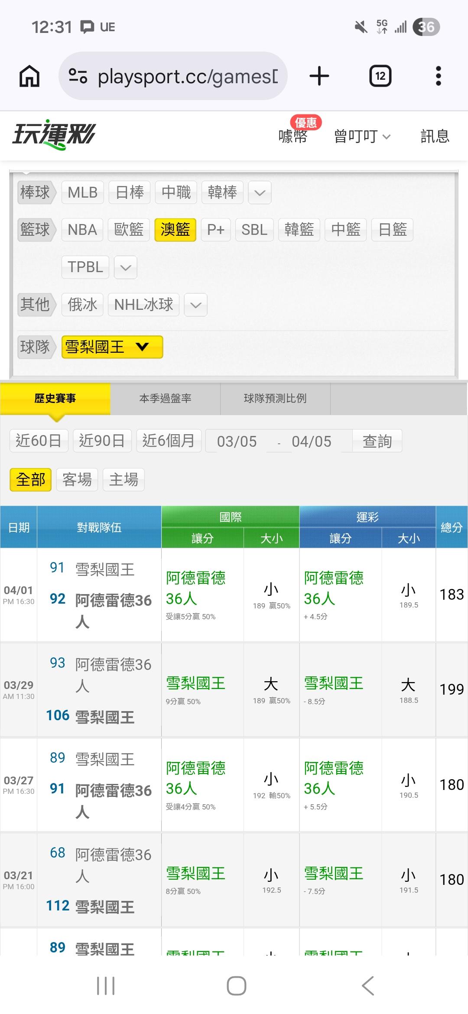Tap the 玩運彩 site logo
Screen dimensions: 468x1014
(x=54, y=135)
